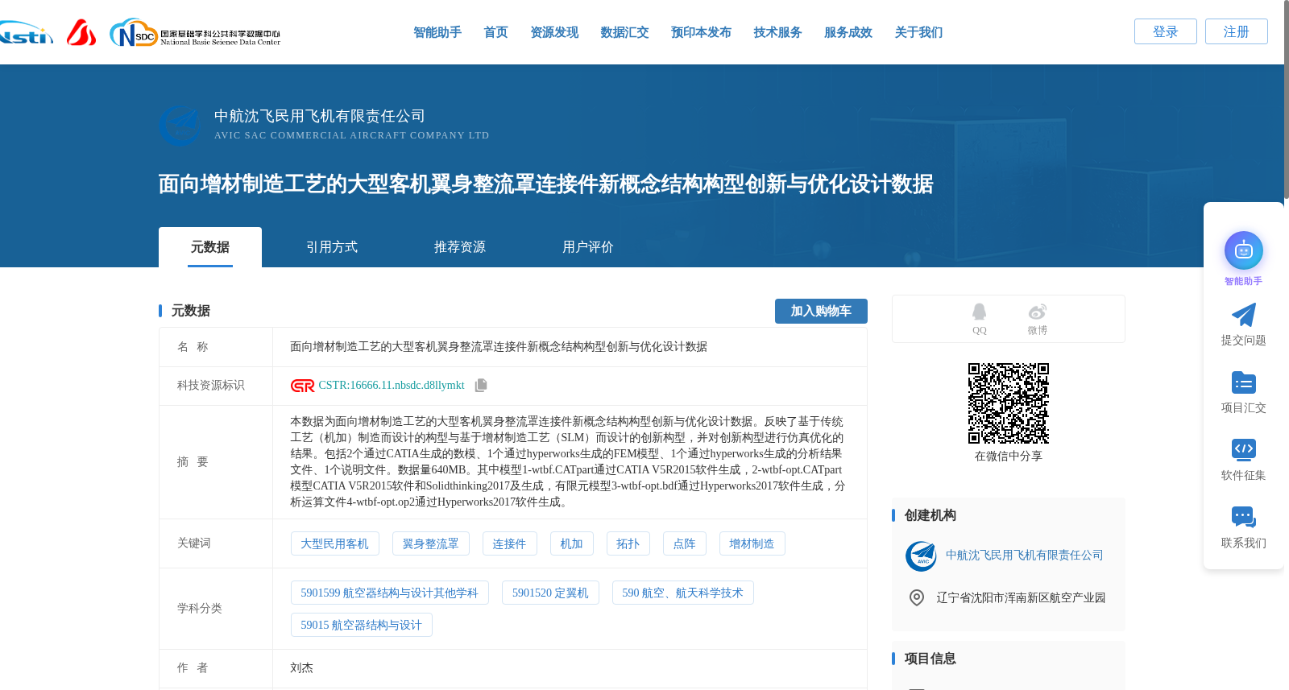The width and height of the screenshot is (1289, 690).
Task: Open 数据汇交 menu item
Action: point(624,32)
